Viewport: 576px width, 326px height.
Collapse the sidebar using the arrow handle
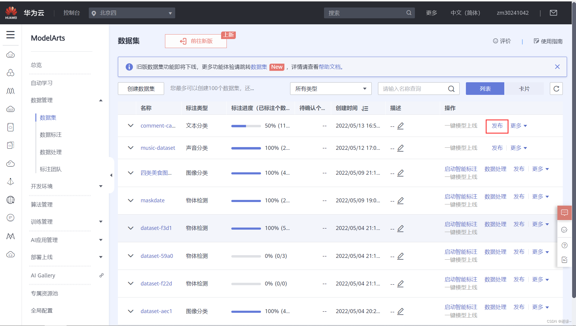(111, 175)
